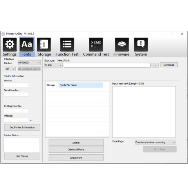Click the Delete All Fonts button

pos(76,150)
